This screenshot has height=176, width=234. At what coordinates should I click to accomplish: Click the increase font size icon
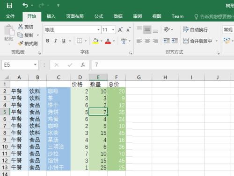tap(120, 29)
